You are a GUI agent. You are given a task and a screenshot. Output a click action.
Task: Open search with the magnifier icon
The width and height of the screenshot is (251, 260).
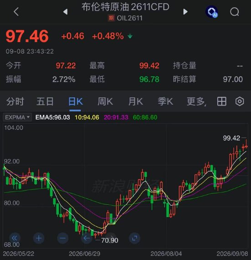(x=235, y=12)
